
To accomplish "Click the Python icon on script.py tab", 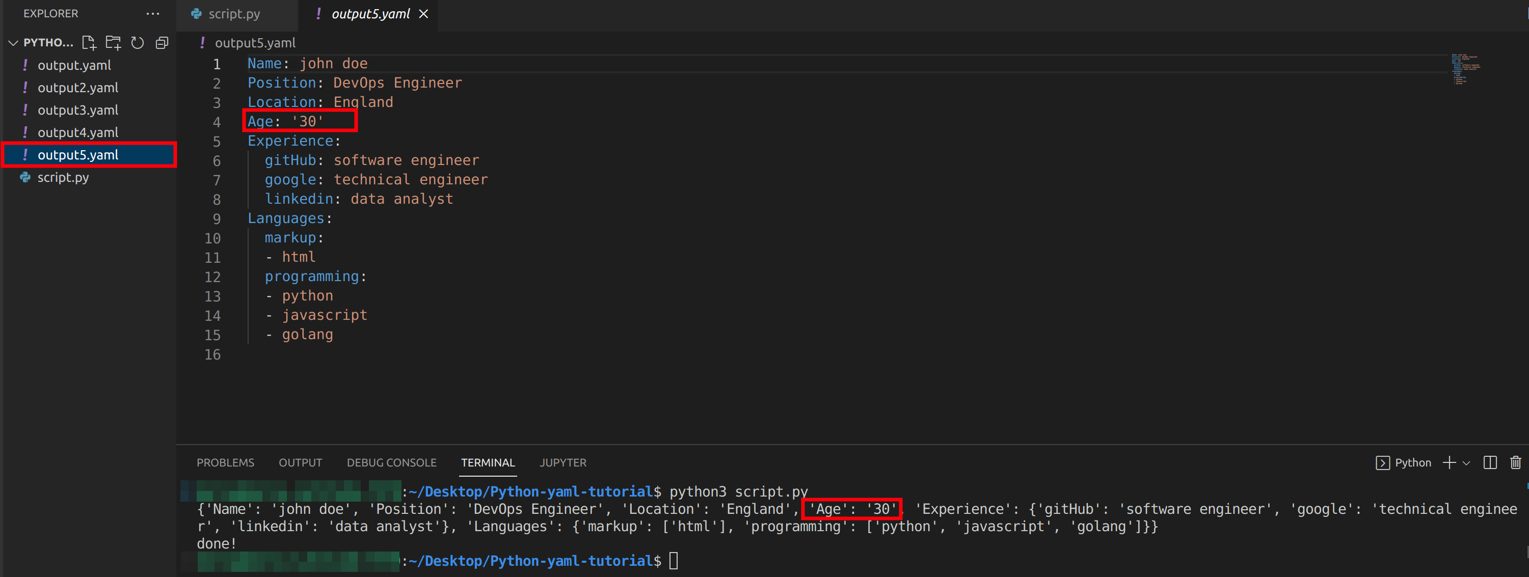I will pos(196,14).
